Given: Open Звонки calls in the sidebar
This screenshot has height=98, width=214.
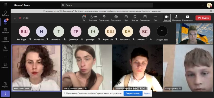Looking at the screenshot, I should pyautogui.click(x=5, y=48).
